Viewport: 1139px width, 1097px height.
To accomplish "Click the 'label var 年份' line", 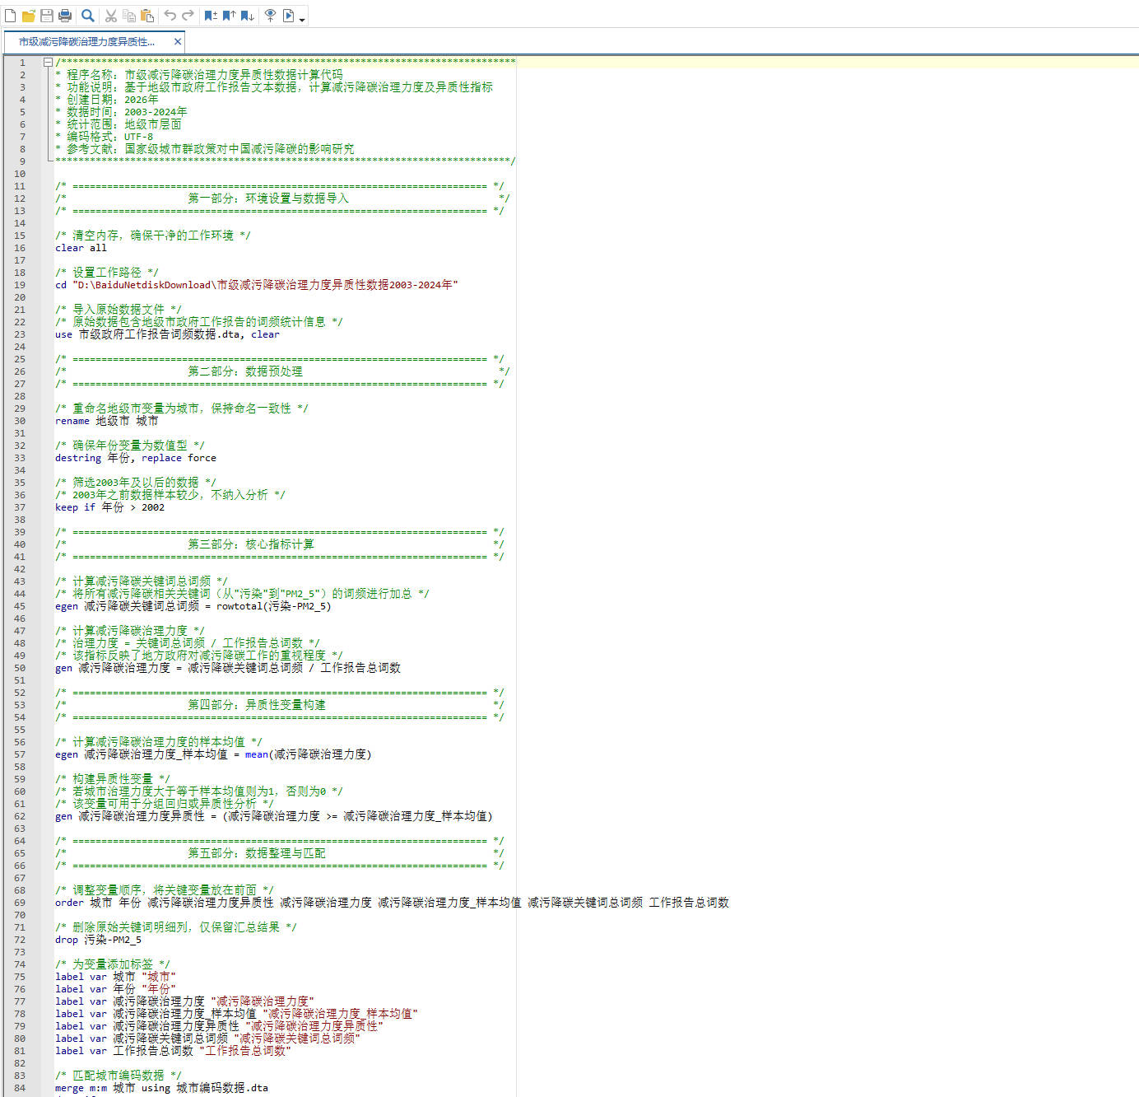I will (116, 989).
